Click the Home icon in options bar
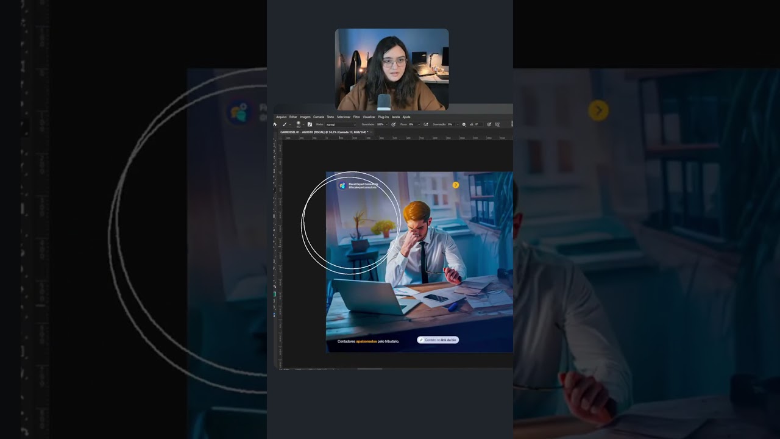Image resolution: width=780 pixels, height=439 pixels. coord(275,124)
